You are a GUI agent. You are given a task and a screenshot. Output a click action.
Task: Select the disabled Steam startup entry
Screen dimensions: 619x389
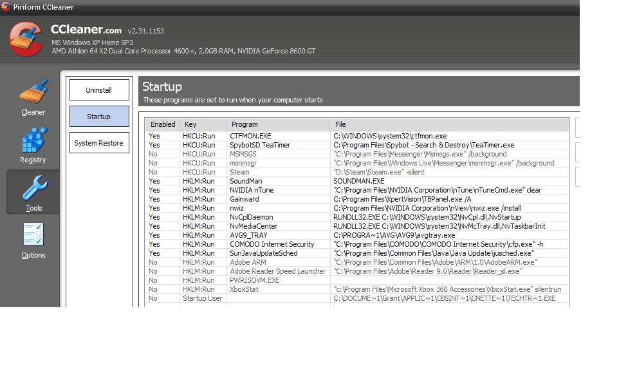tap(239, 172)
